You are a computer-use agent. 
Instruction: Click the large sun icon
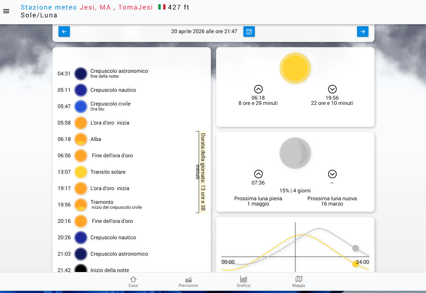[x=295, y=68]
